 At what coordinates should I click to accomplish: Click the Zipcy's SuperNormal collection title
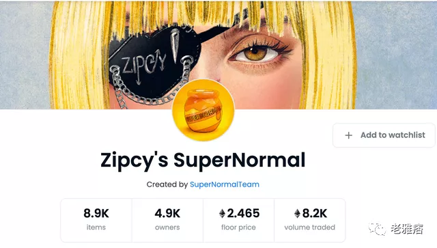pos(203,160)
